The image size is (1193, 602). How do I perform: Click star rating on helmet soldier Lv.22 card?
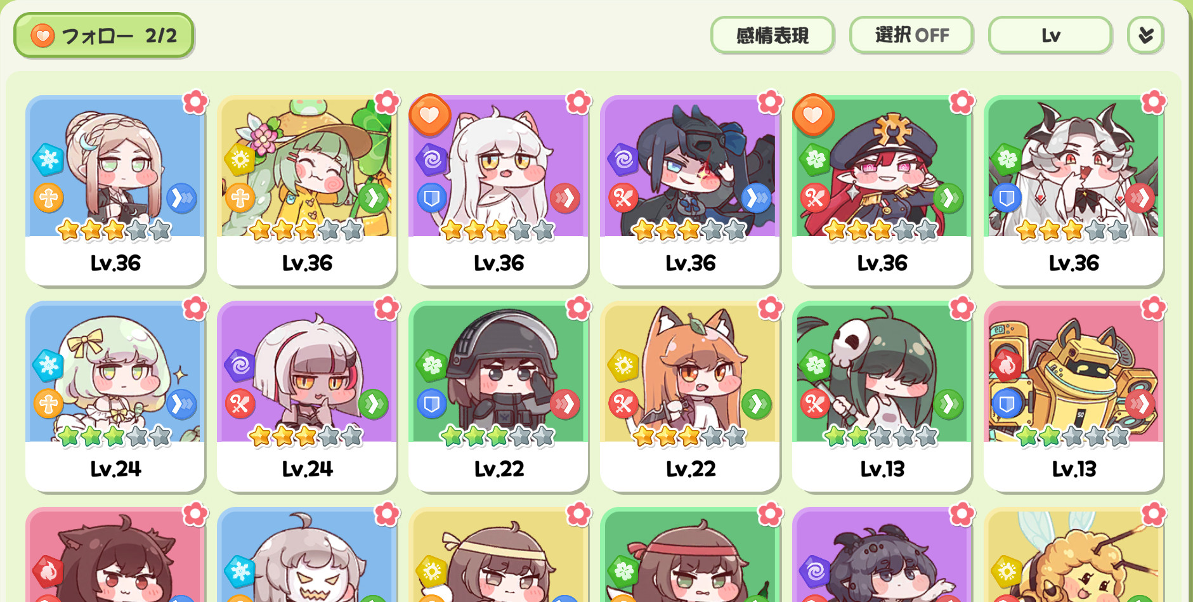click(498, 436)
